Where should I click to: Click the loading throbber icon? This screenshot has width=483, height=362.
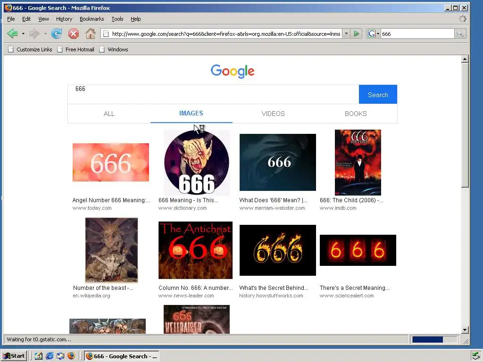pos(462,19)
